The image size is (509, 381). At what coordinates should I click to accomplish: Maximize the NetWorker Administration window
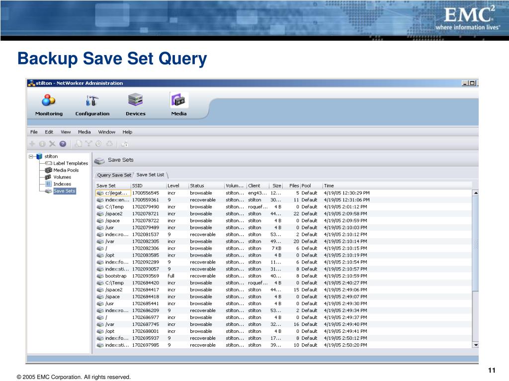(x=472, y=83)
